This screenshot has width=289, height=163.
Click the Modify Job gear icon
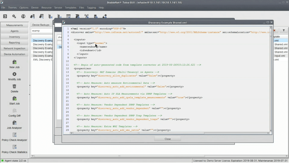(x=14, y=74)
